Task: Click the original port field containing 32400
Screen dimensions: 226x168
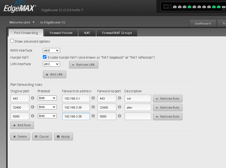Action: click(x=20, y=107)
